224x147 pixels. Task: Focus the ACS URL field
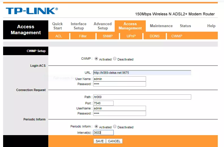point(142,73)
